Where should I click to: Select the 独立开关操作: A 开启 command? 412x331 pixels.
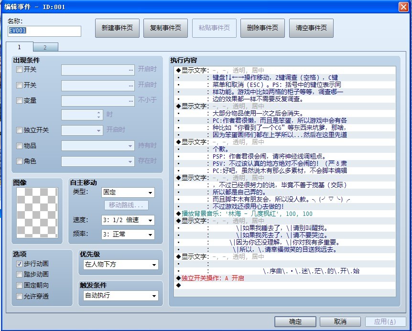285,278
